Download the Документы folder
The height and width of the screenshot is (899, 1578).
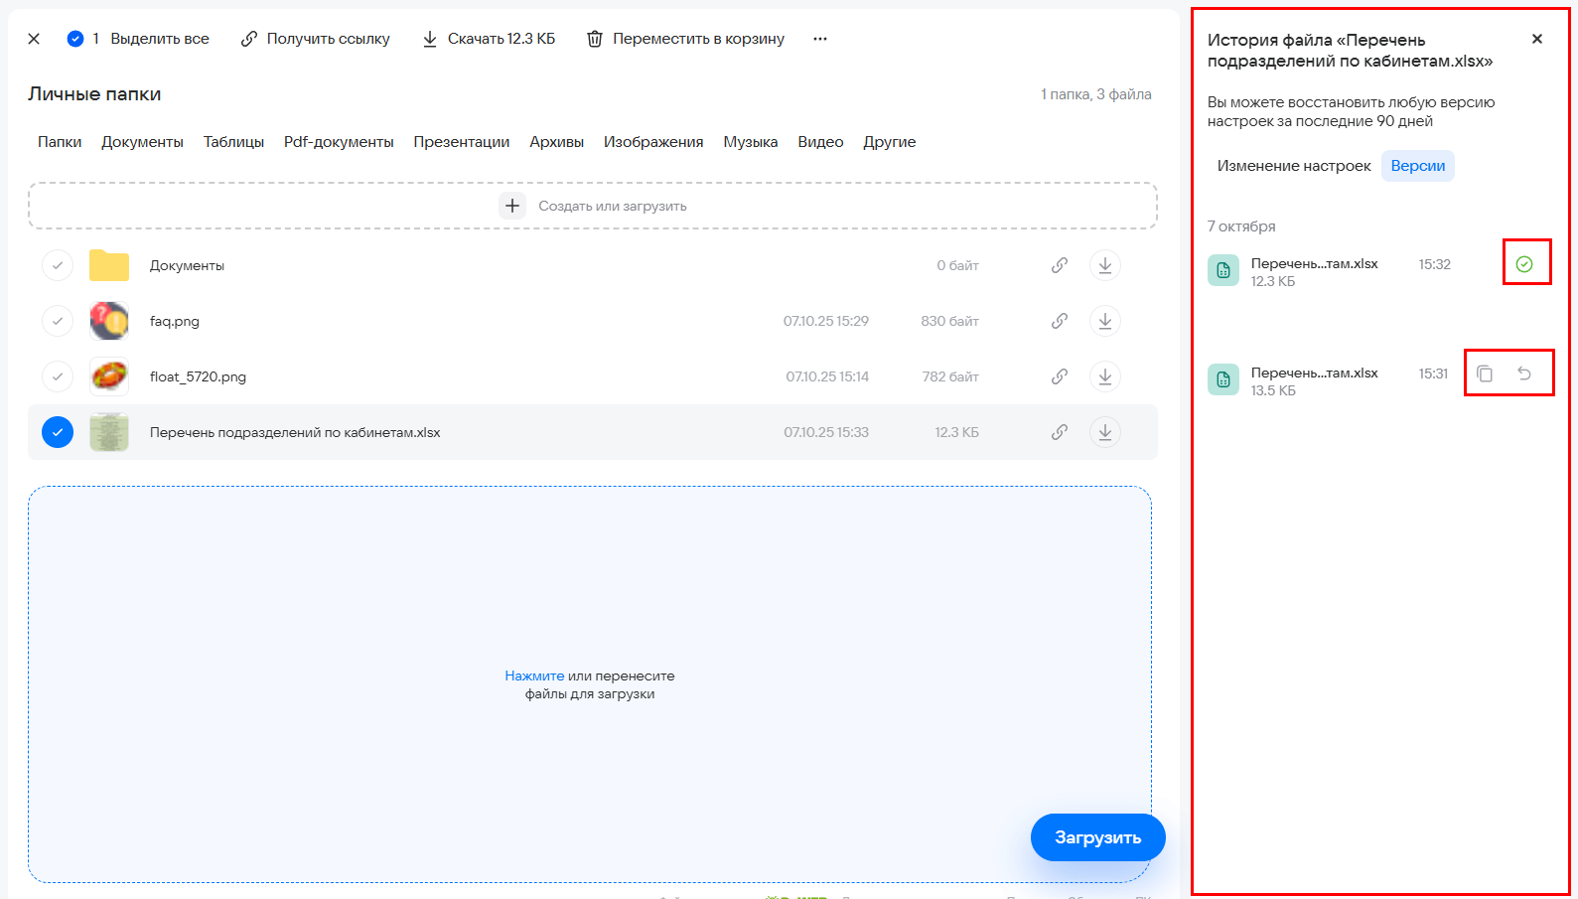pos(1104,265)
